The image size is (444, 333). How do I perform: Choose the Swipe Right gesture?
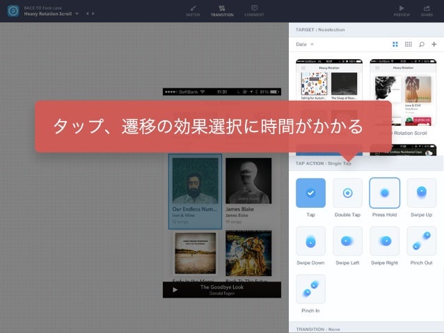tap(385, 241)
